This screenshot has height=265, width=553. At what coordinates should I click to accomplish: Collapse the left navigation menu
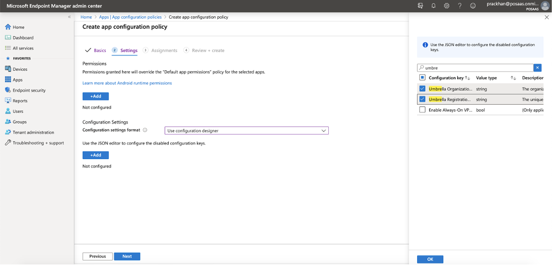pos(70,17)
